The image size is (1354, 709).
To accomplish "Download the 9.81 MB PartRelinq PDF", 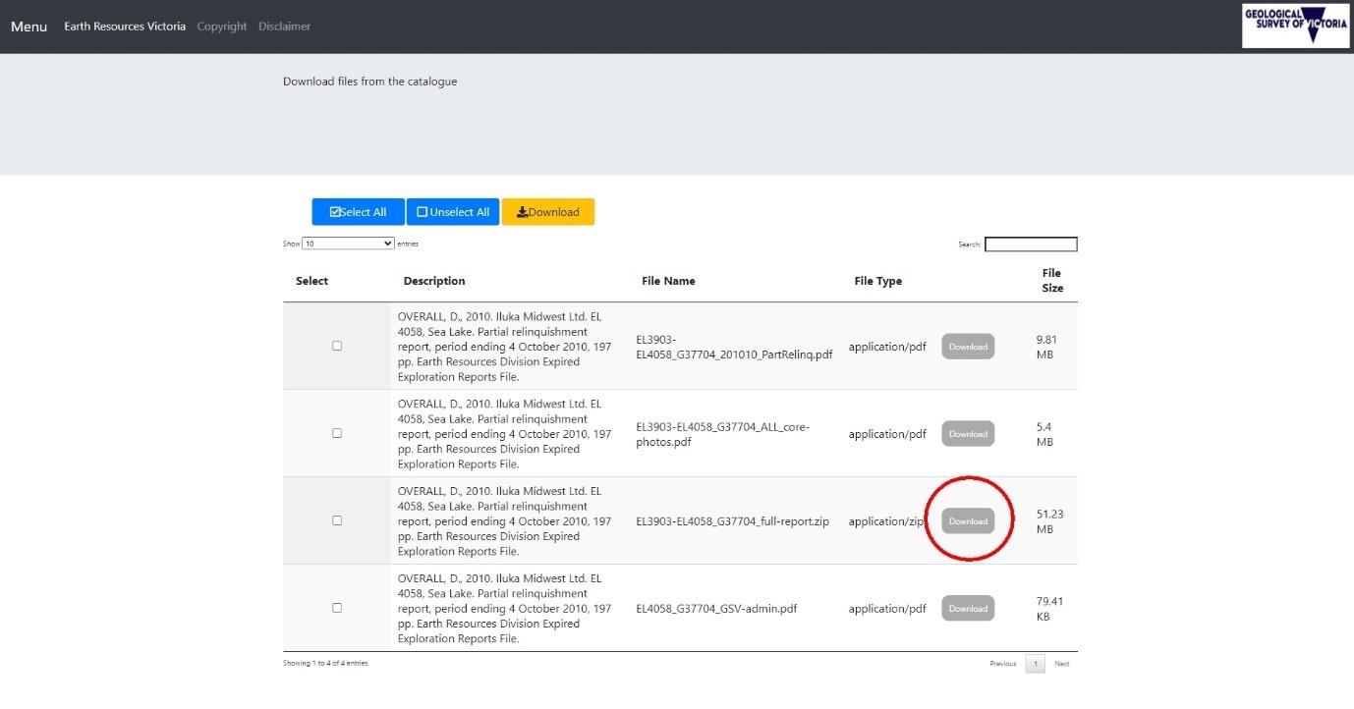I will tap(968, 347).
